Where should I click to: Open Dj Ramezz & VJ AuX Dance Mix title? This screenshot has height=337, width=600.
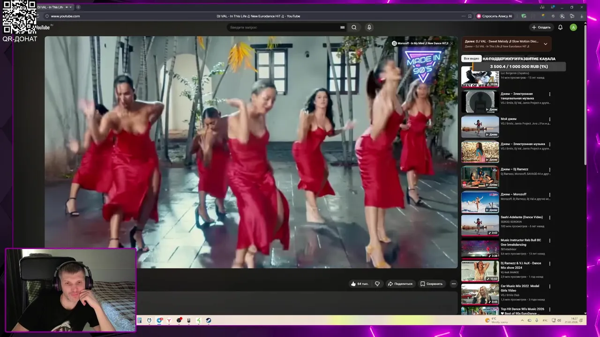click(x=521, y=265)
